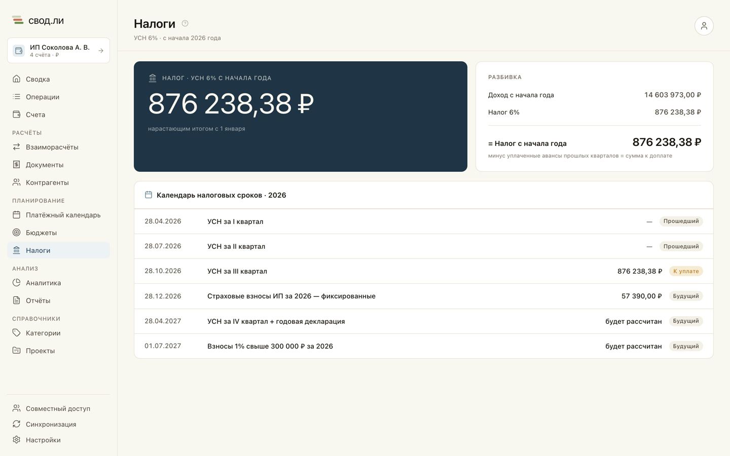Click the bank icon next to Налоги
Viewport: 730px width, 456px height.
tap(17, 250)
